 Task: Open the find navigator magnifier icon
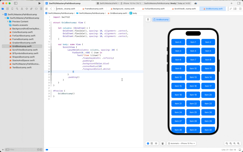(17, 9)
